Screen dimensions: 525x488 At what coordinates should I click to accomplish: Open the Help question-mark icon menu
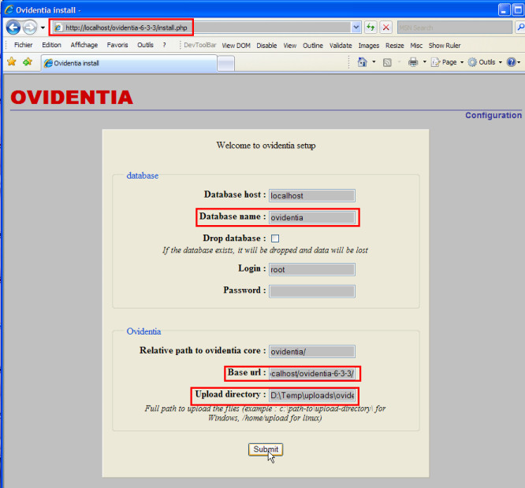513,62
